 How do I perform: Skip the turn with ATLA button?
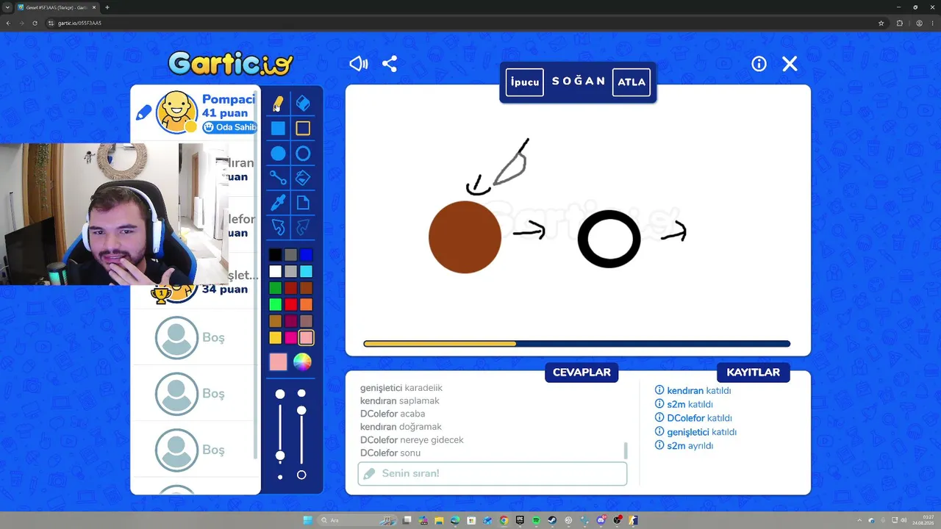click(x=631, y=82)
